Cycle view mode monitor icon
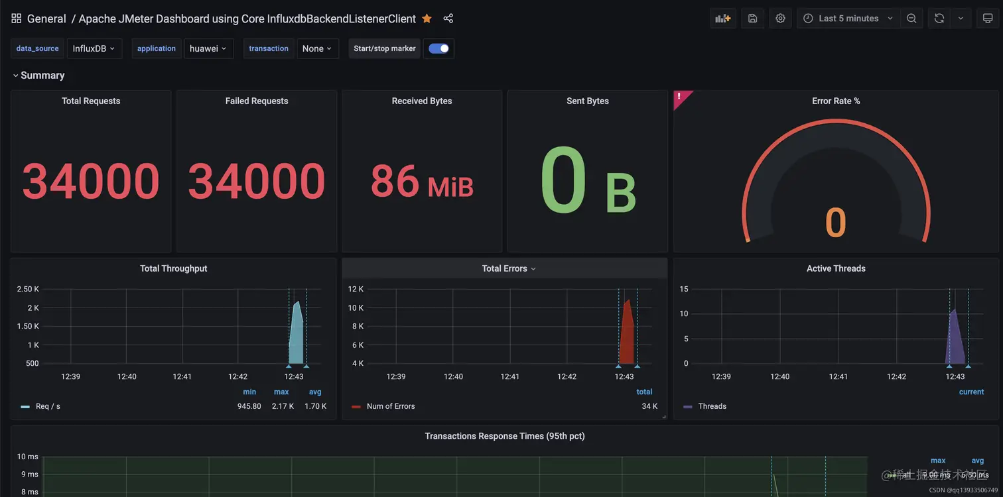This screenshot has width=1003, height=497. pos(988,19)
